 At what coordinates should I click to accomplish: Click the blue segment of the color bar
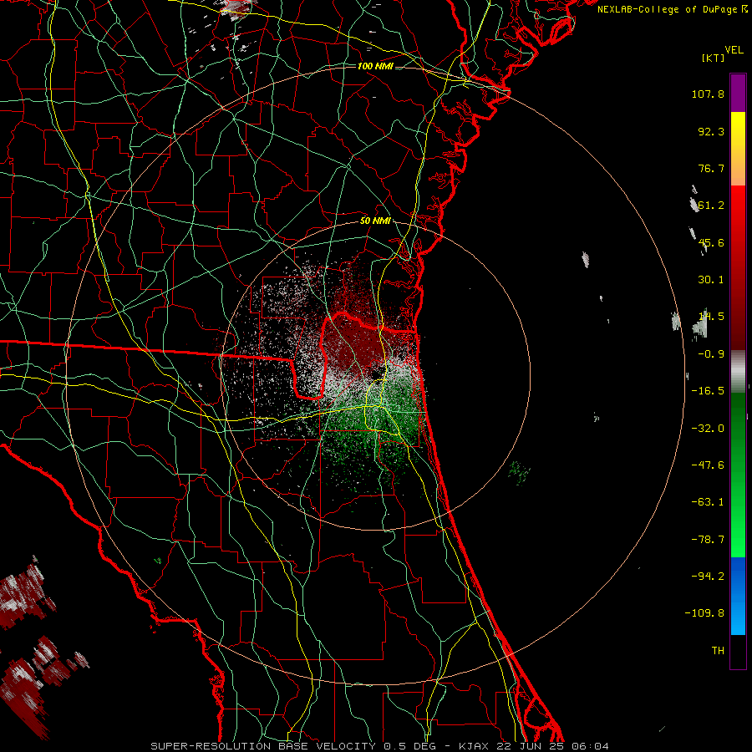click(x=738, y=596)
